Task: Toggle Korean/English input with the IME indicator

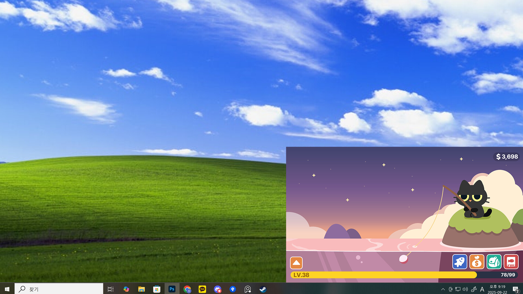Action: (482, 289)
